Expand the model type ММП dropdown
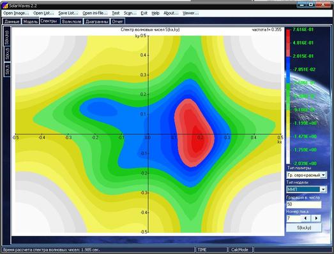 click(x=323, y=189)
